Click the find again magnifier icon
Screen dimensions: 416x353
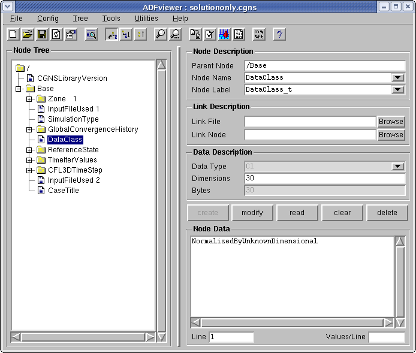click(x=175, y=34)
